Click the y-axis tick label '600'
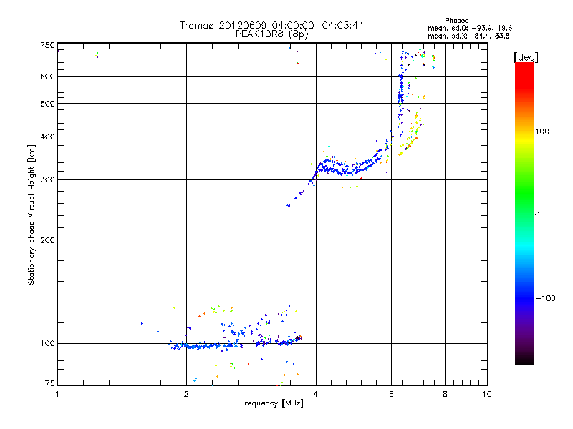The width and height of the screenshot is (573, 429). [47, 77]
